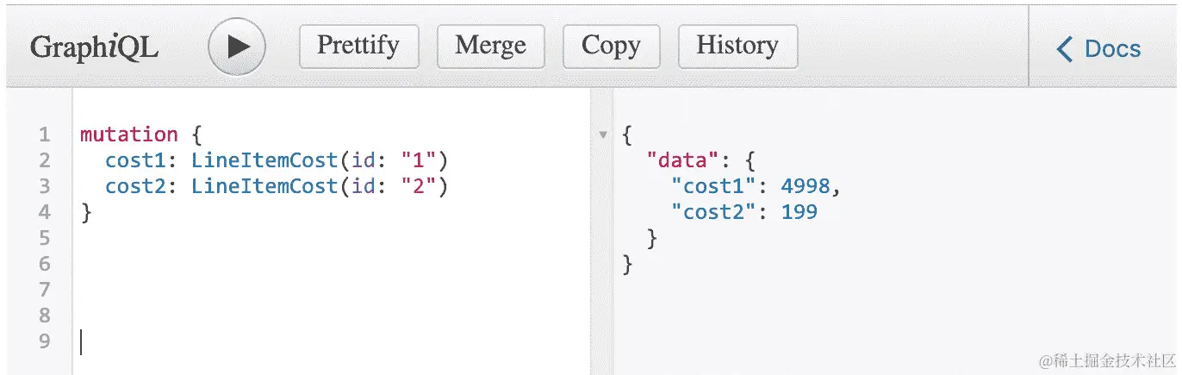Click line number 7 in the gutter
Image resolution: width=1182 pixels, height=375 pixels.
click(45, 290)
